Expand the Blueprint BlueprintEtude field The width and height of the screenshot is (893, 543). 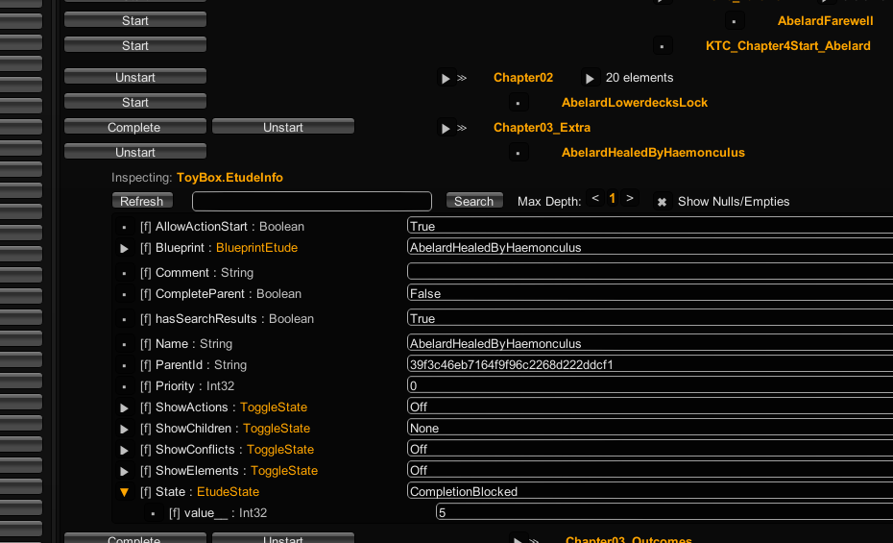(124, 248)
